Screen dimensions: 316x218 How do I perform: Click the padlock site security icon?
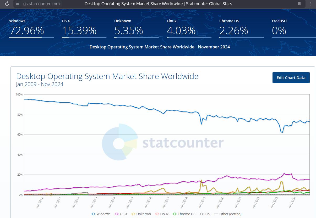coord(18,4)
